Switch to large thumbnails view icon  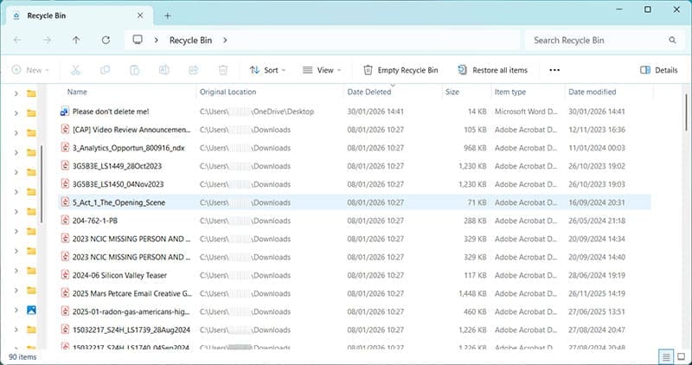pyautogui.click(x=682, y=356)
